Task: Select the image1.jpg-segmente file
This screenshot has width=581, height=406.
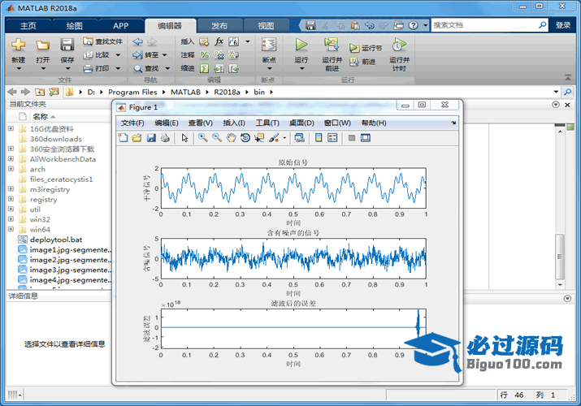Action: click(x=71, y=249)
